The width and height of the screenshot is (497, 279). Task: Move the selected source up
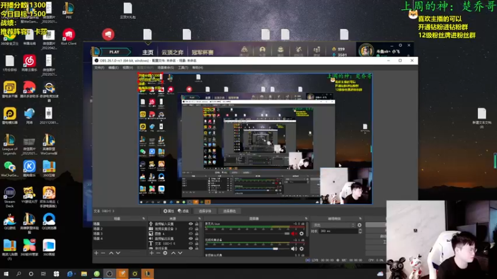(173, 253)
